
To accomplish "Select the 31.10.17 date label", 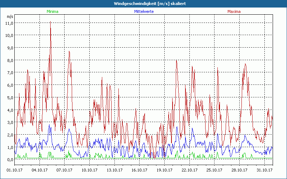I will pos(264,170).
